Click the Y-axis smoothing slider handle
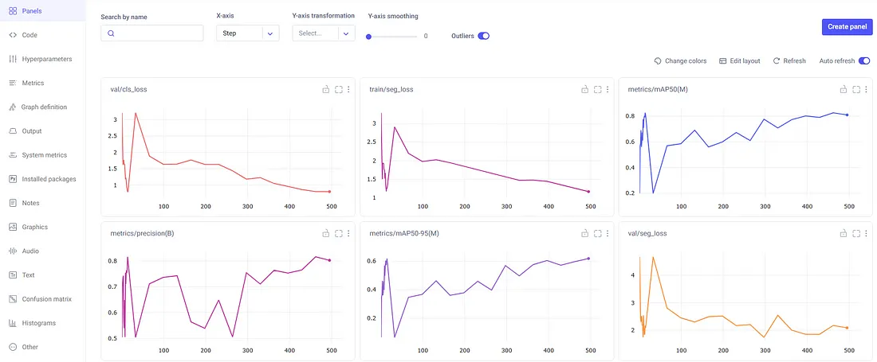This screenshot has height=362, width=877. click(x=368, y=37)
